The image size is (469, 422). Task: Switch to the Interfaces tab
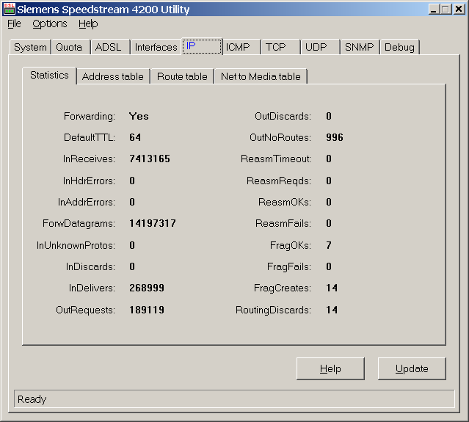156,47
